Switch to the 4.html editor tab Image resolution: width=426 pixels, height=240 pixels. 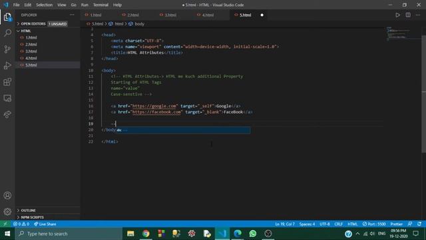[x=208, y=15]
